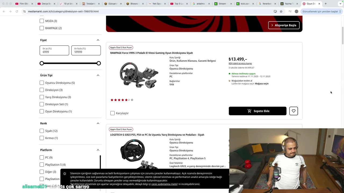Install the page as app icon
This screenshot has height=193, width=344.
tap(275, 12)
